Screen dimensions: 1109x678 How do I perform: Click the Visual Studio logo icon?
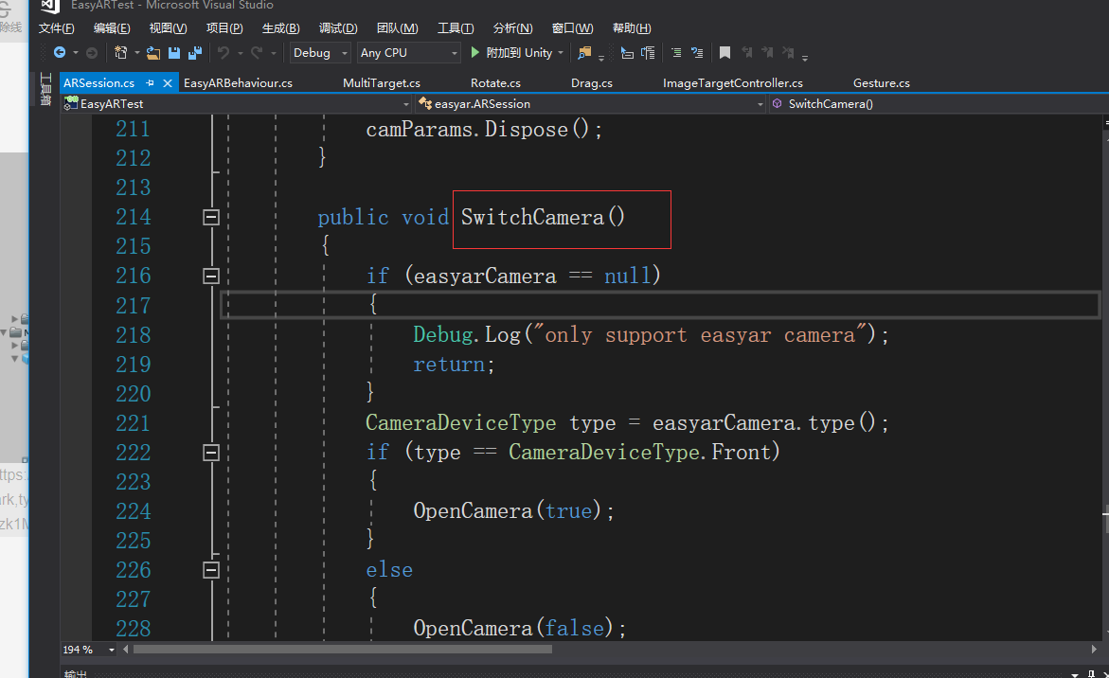click(49, 6)
